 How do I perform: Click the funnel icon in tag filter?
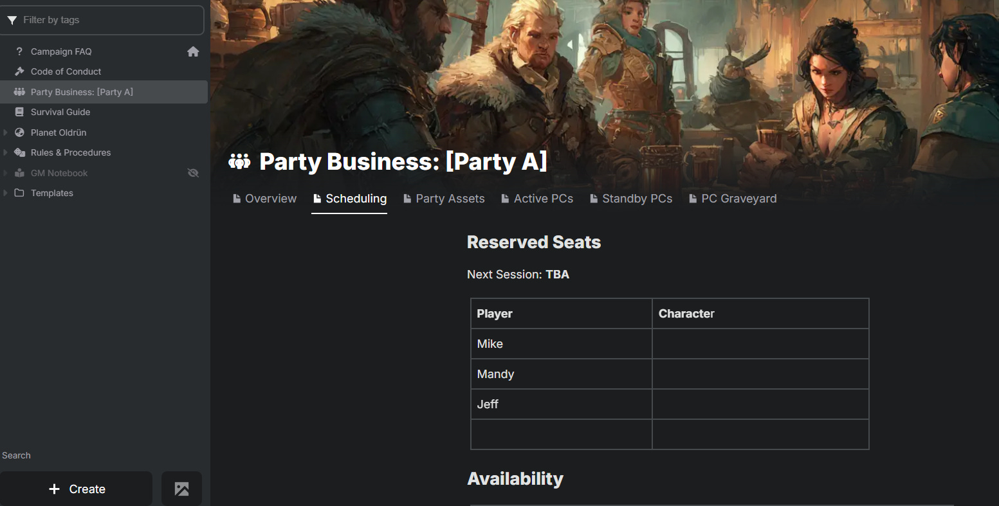point(12,21)
